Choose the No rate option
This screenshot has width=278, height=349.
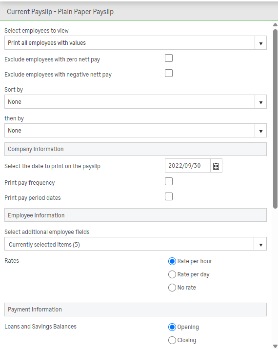click(172, 288)
